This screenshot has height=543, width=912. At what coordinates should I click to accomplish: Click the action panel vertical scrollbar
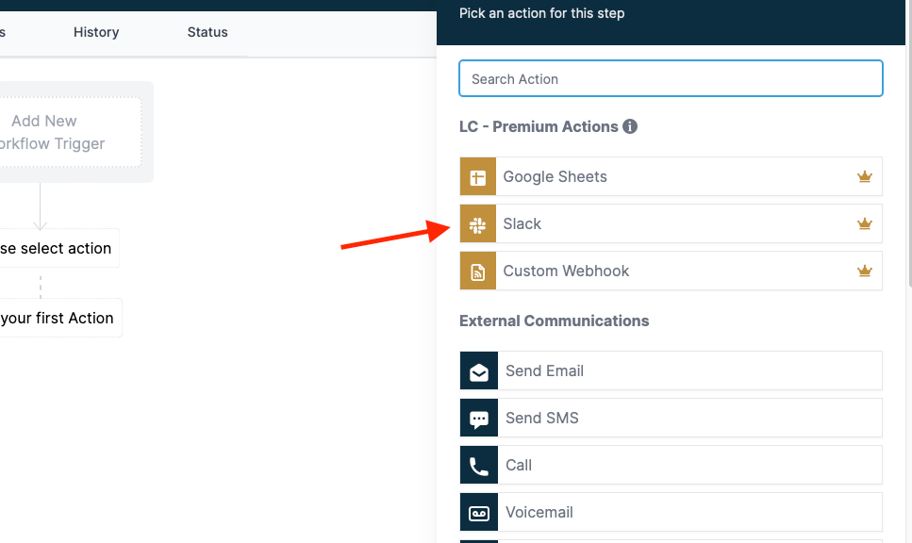[908, 142]
